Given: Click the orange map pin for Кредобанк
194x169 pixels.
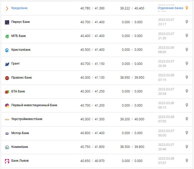Looking at the screenshot, I should tap(187, 8).
